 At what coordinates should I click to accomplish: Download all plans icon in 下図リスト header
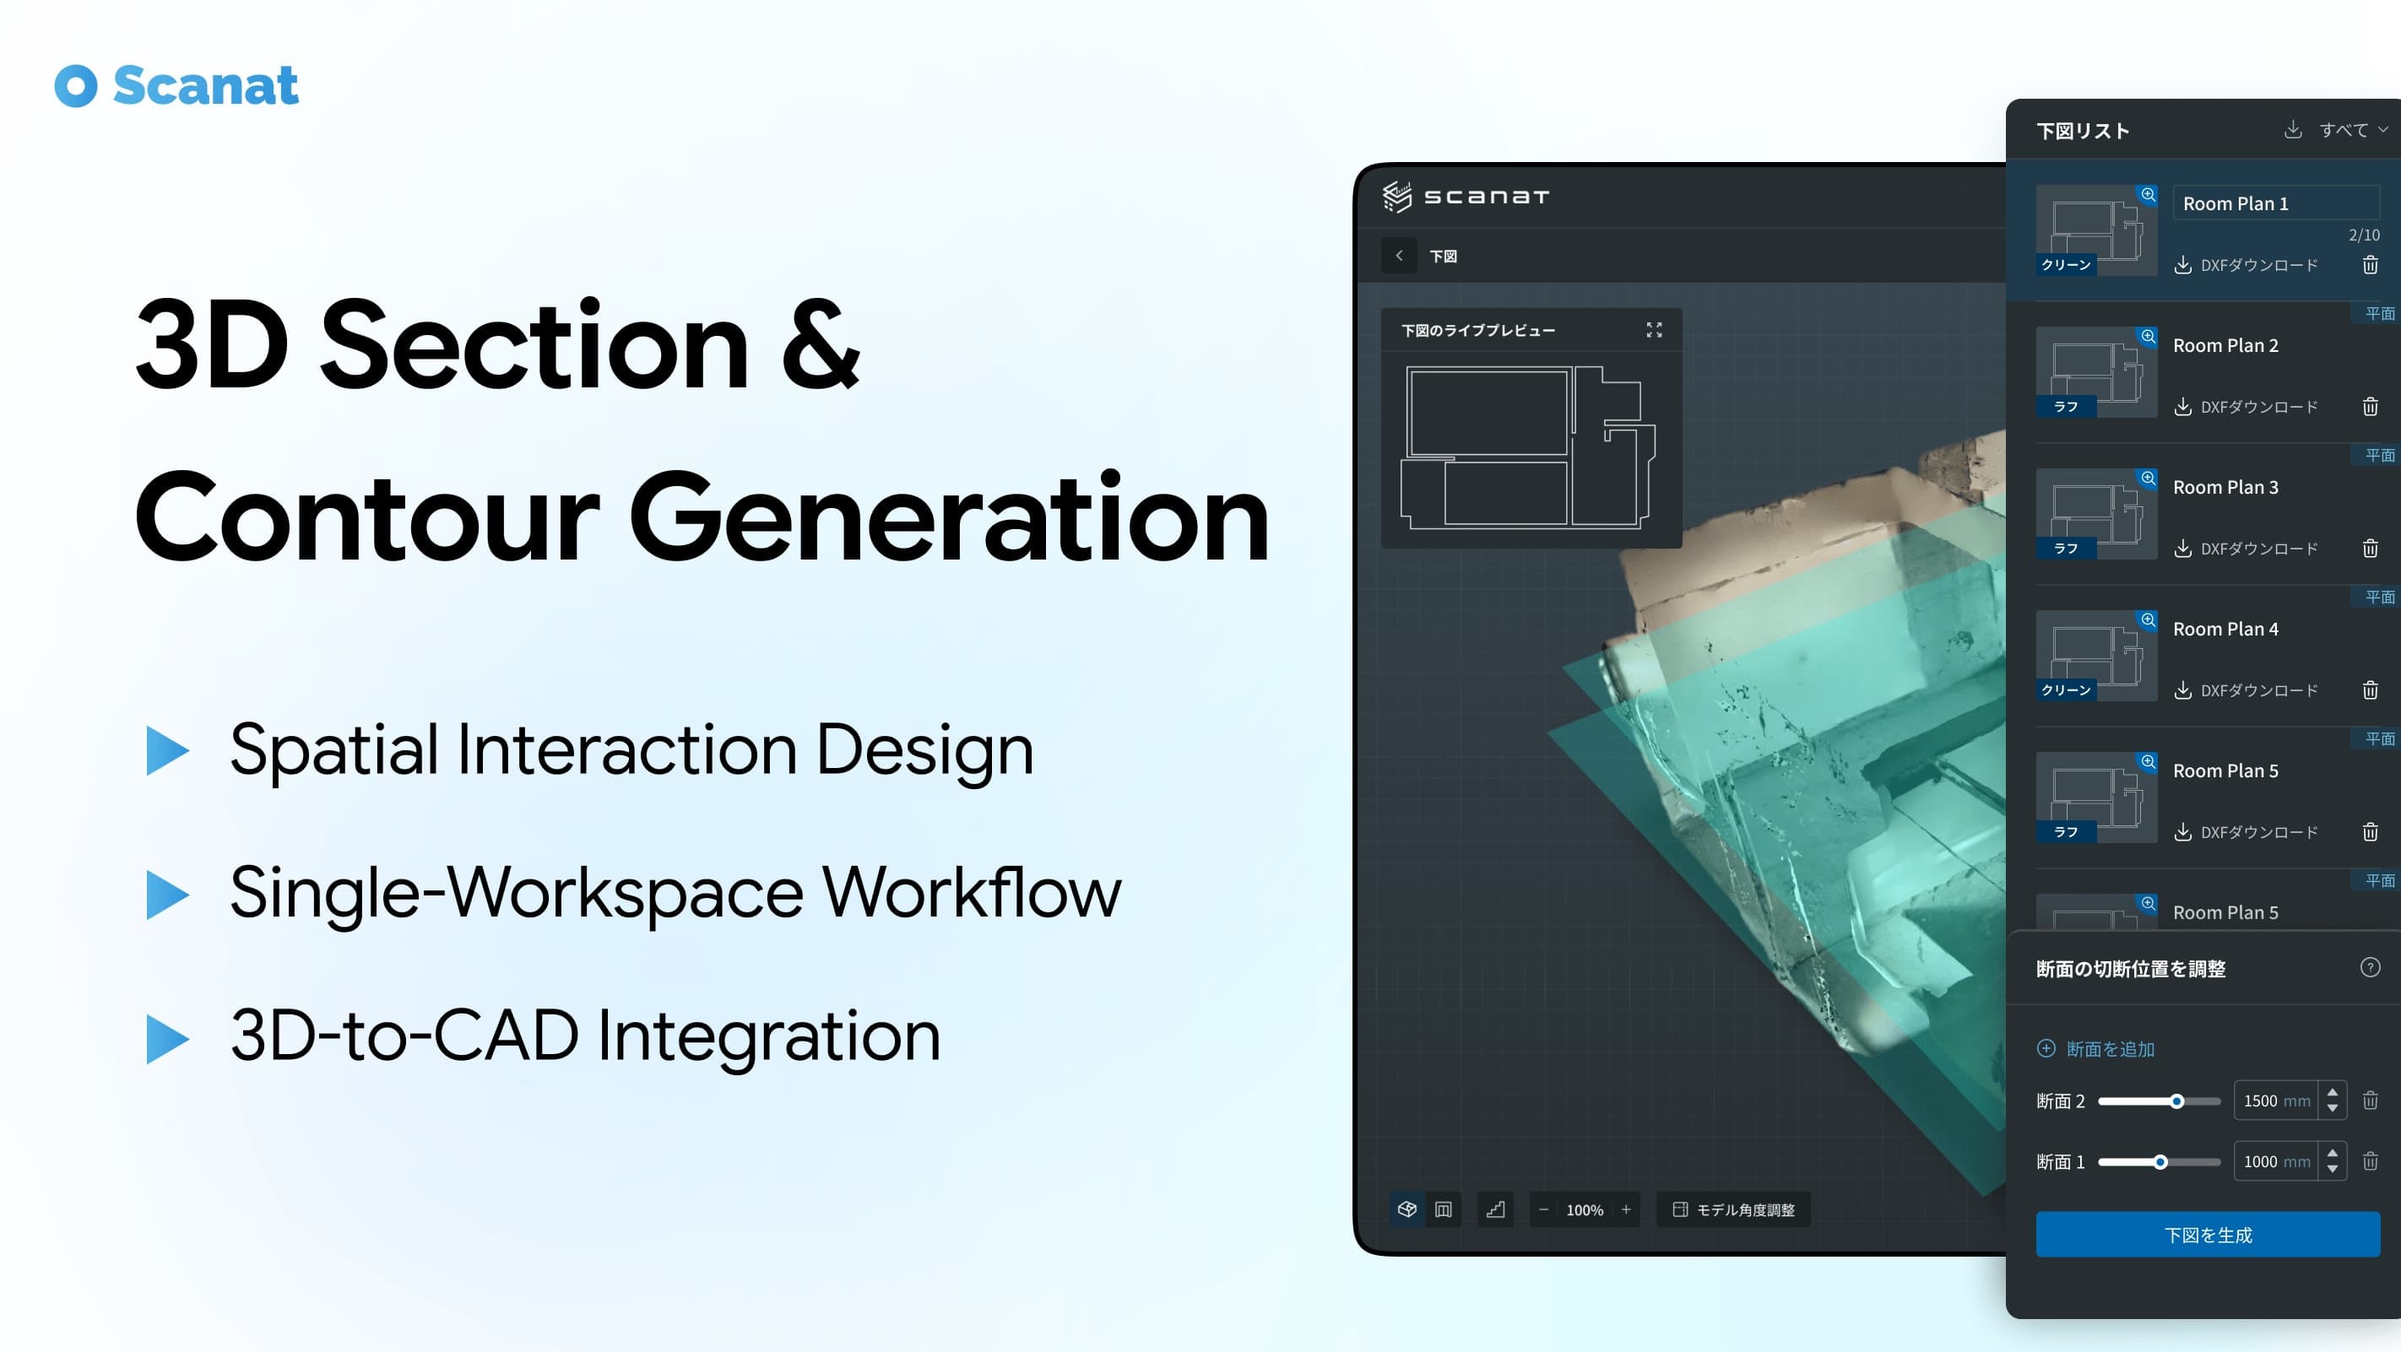point(2293,129)
